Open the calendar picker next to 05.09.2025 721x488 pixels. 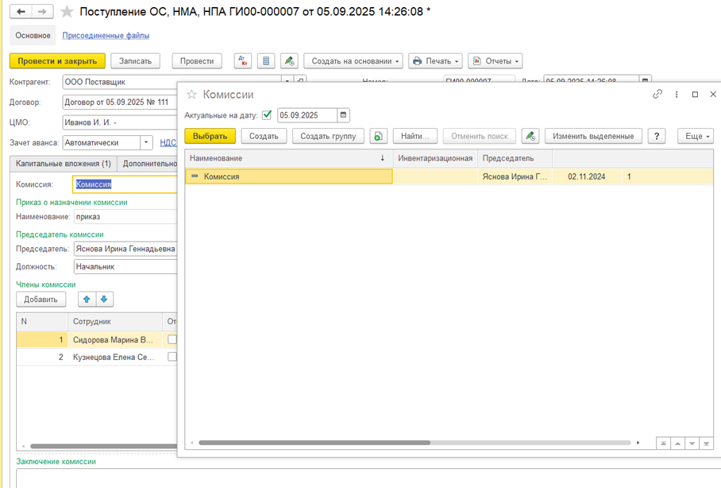[x=343, y=115]
